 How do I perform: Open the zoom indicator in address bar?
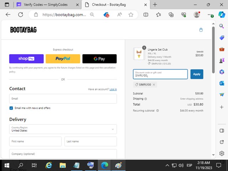[92, 15]
